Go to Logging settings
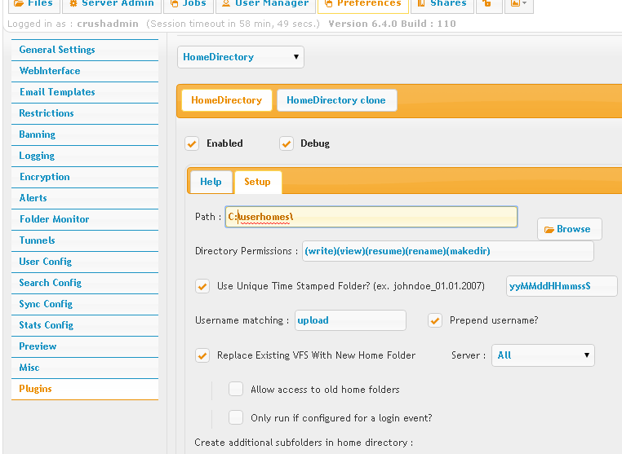The width and height of the screenshot is (622, 454). coord(85,156)
